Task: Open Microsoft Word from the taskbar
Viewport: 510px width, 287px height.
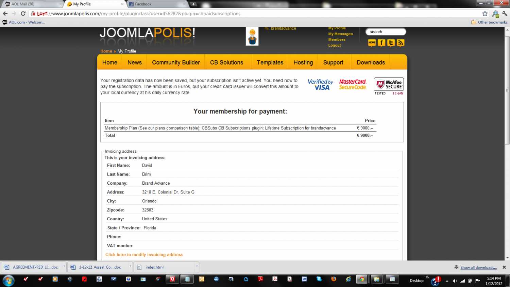Action: pyautogui.click(x=304, y=279)
